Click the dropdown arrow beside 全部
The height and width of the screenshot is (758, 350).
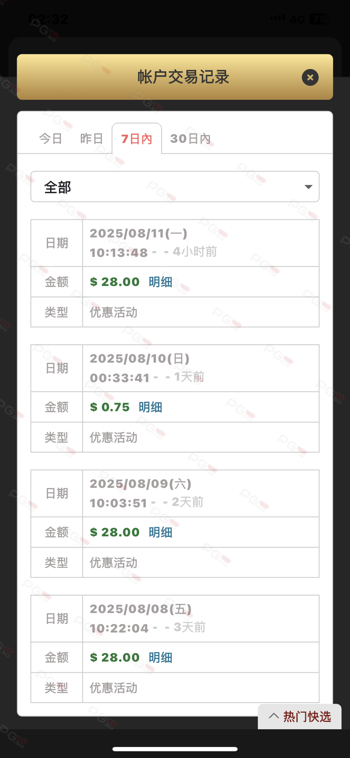(x=308, y=187)
